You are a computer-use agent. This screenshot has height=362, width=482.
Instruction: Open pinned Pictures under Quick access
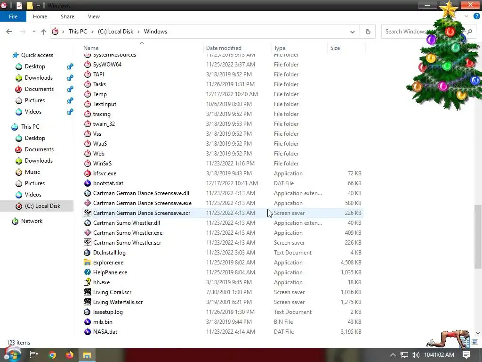point(35,100)
